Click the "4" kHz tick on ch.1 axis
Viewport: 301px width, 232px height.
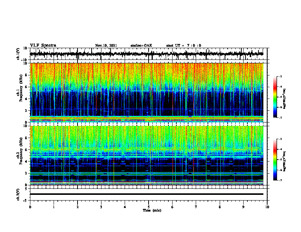click(x=27, y=99)
